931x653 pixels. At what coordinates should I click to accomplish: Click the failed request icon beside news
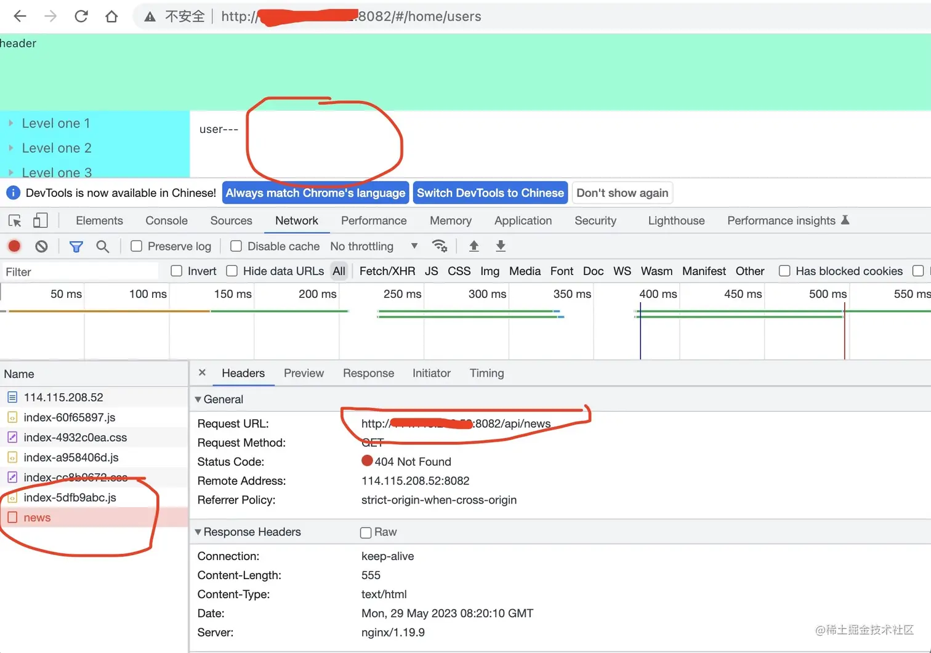[12, 518]
